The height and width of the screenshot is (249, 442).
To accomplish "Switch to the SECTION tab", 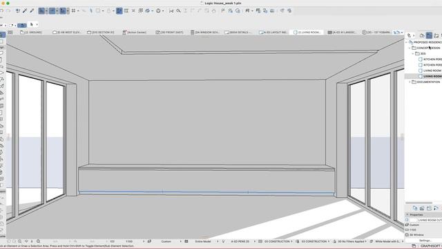I will click(101, 33).
